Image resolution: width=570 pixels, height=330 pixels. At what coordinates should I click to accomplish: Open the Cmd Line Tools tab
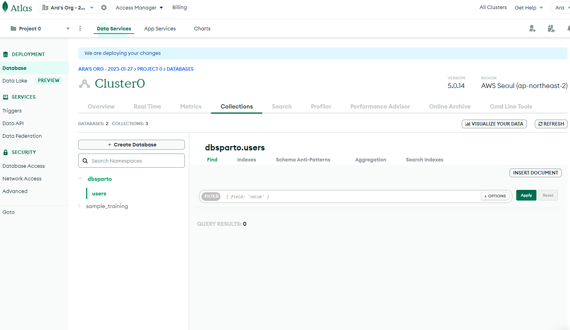tap(511, 107)
